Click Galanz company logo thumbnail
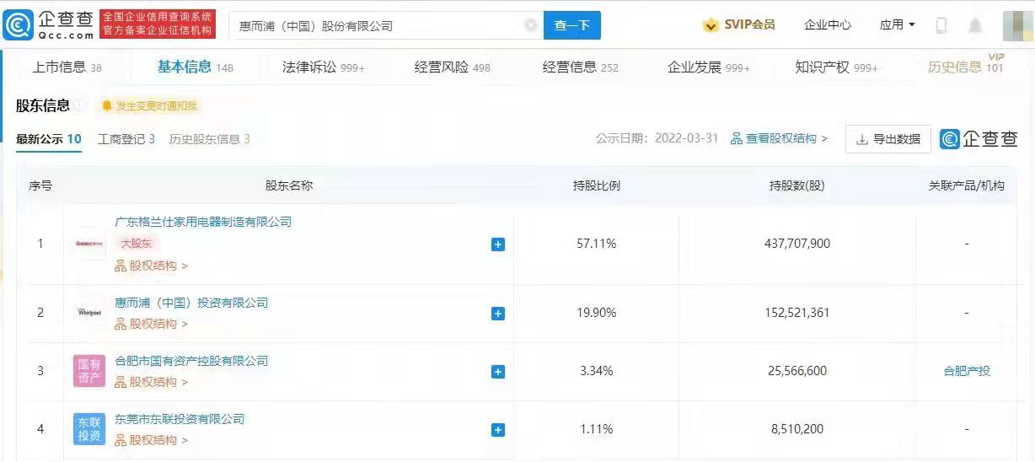The width and height of the screenshot is (1035, 462). (88, 244)
